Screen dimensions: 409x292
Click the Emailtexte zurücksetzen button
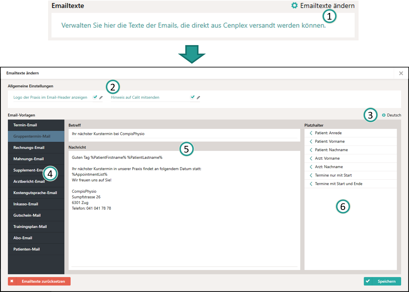click(x=39, y=281)
